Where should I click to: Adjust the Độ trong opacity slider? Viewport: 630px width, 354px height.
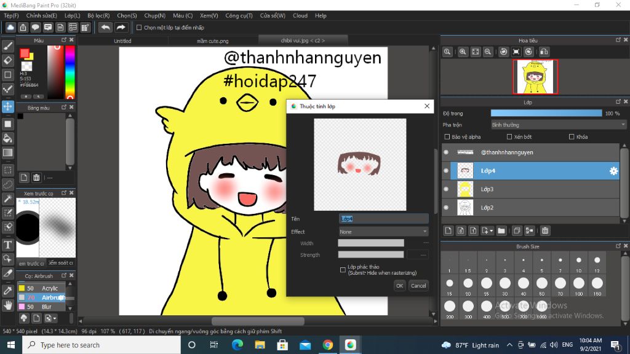546,114
